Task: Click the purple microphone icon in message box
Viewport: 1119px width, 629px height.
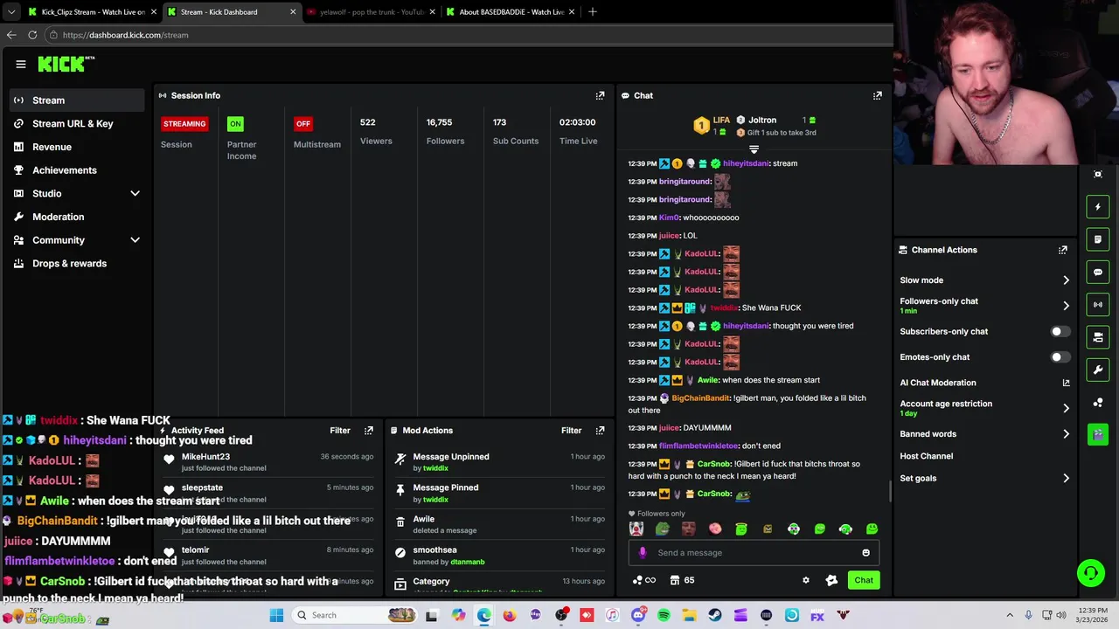Action: (x=643, y=553)
